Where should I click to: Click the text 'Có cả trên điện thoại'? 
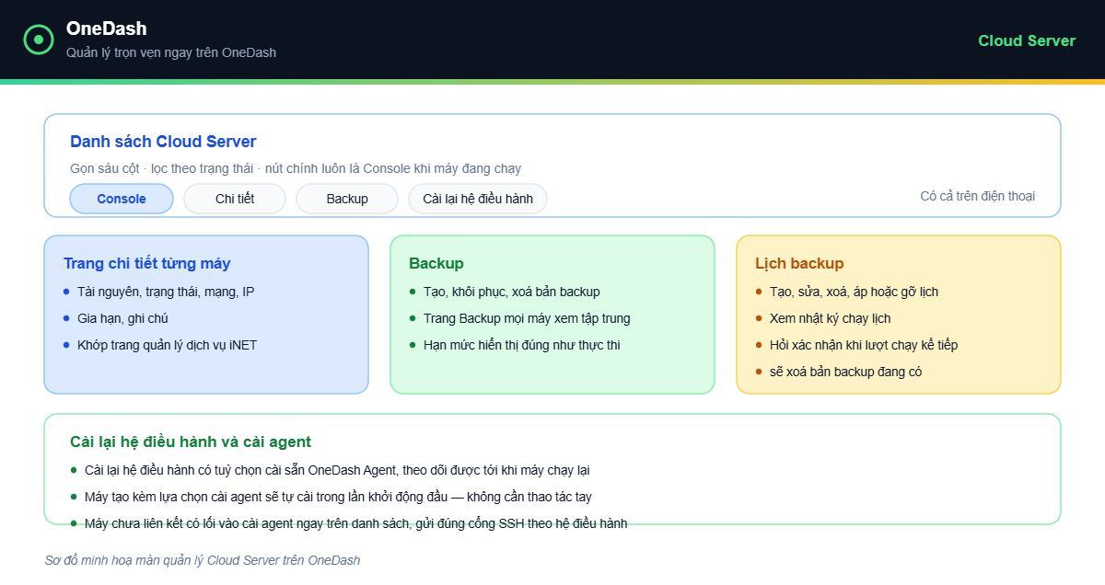(x=978, y=196)
